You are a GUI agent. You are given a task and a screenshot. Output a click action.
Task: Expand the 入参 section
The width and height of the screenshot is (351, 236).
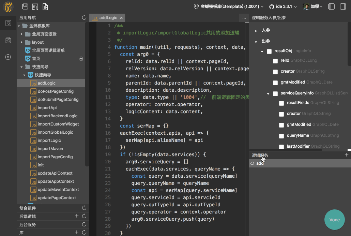tap(256, 31)
